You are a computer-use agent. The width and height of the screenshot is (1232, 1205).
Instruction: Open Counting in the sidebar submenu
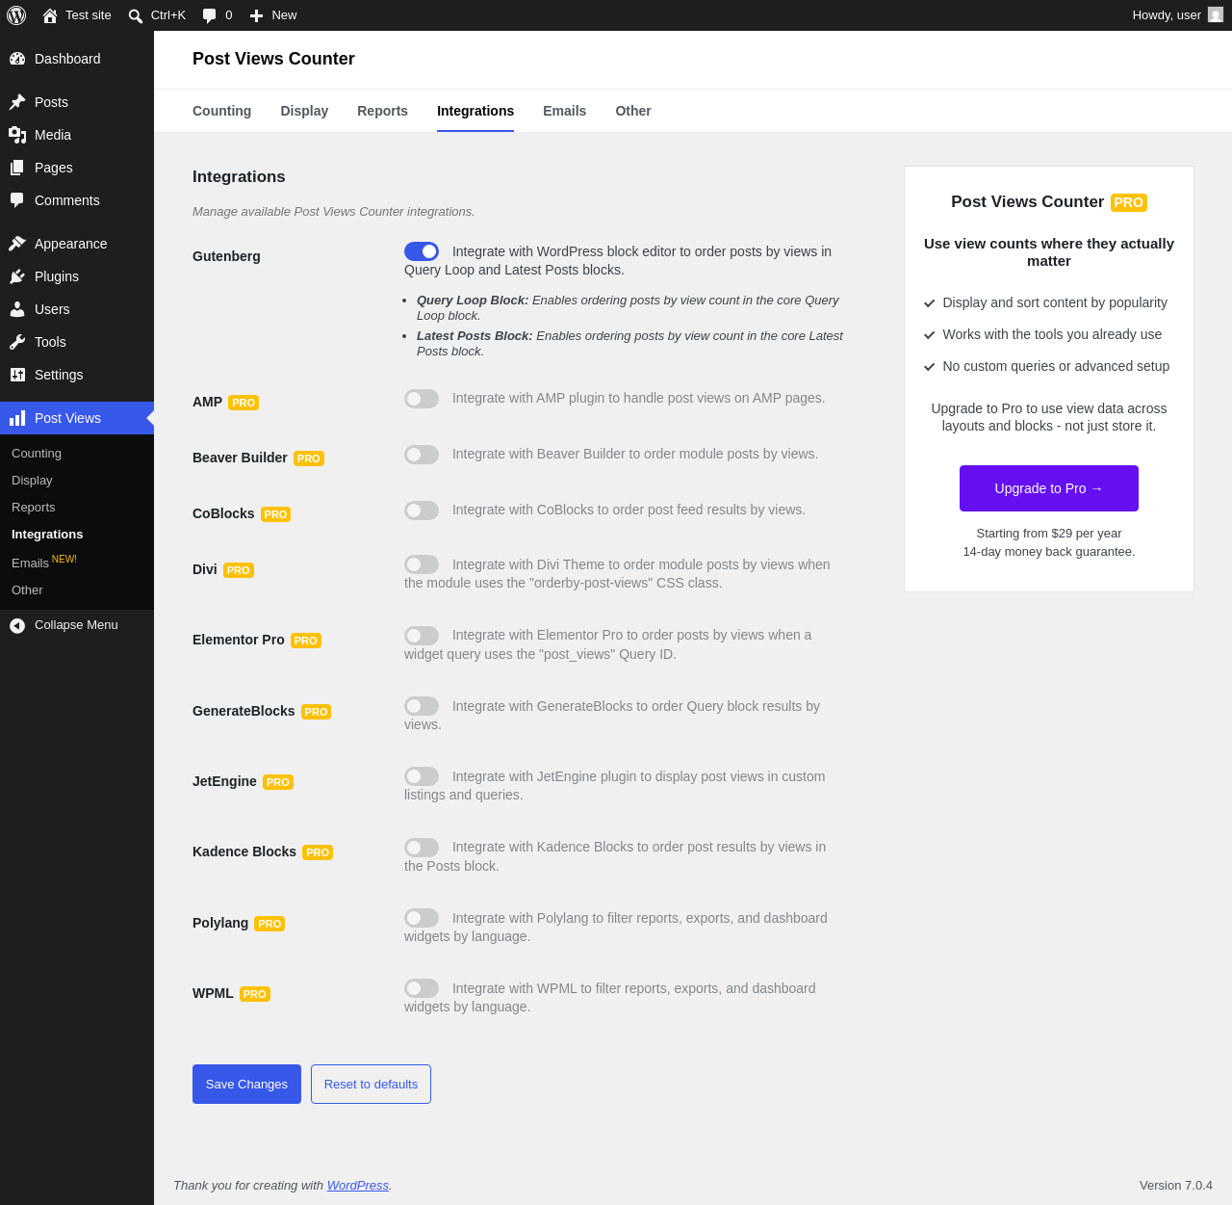(77, 454)
